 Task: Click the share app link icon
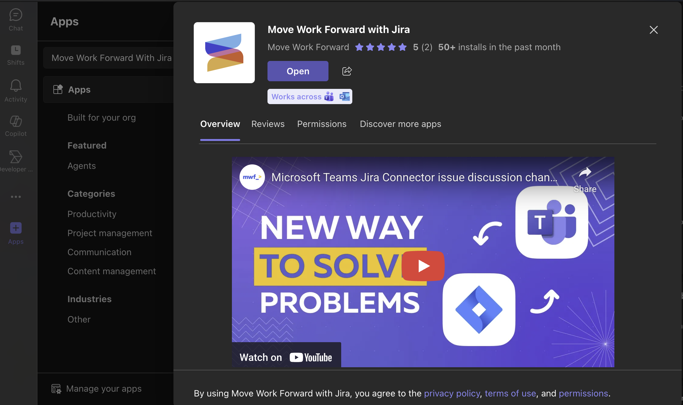click(347, 71)
